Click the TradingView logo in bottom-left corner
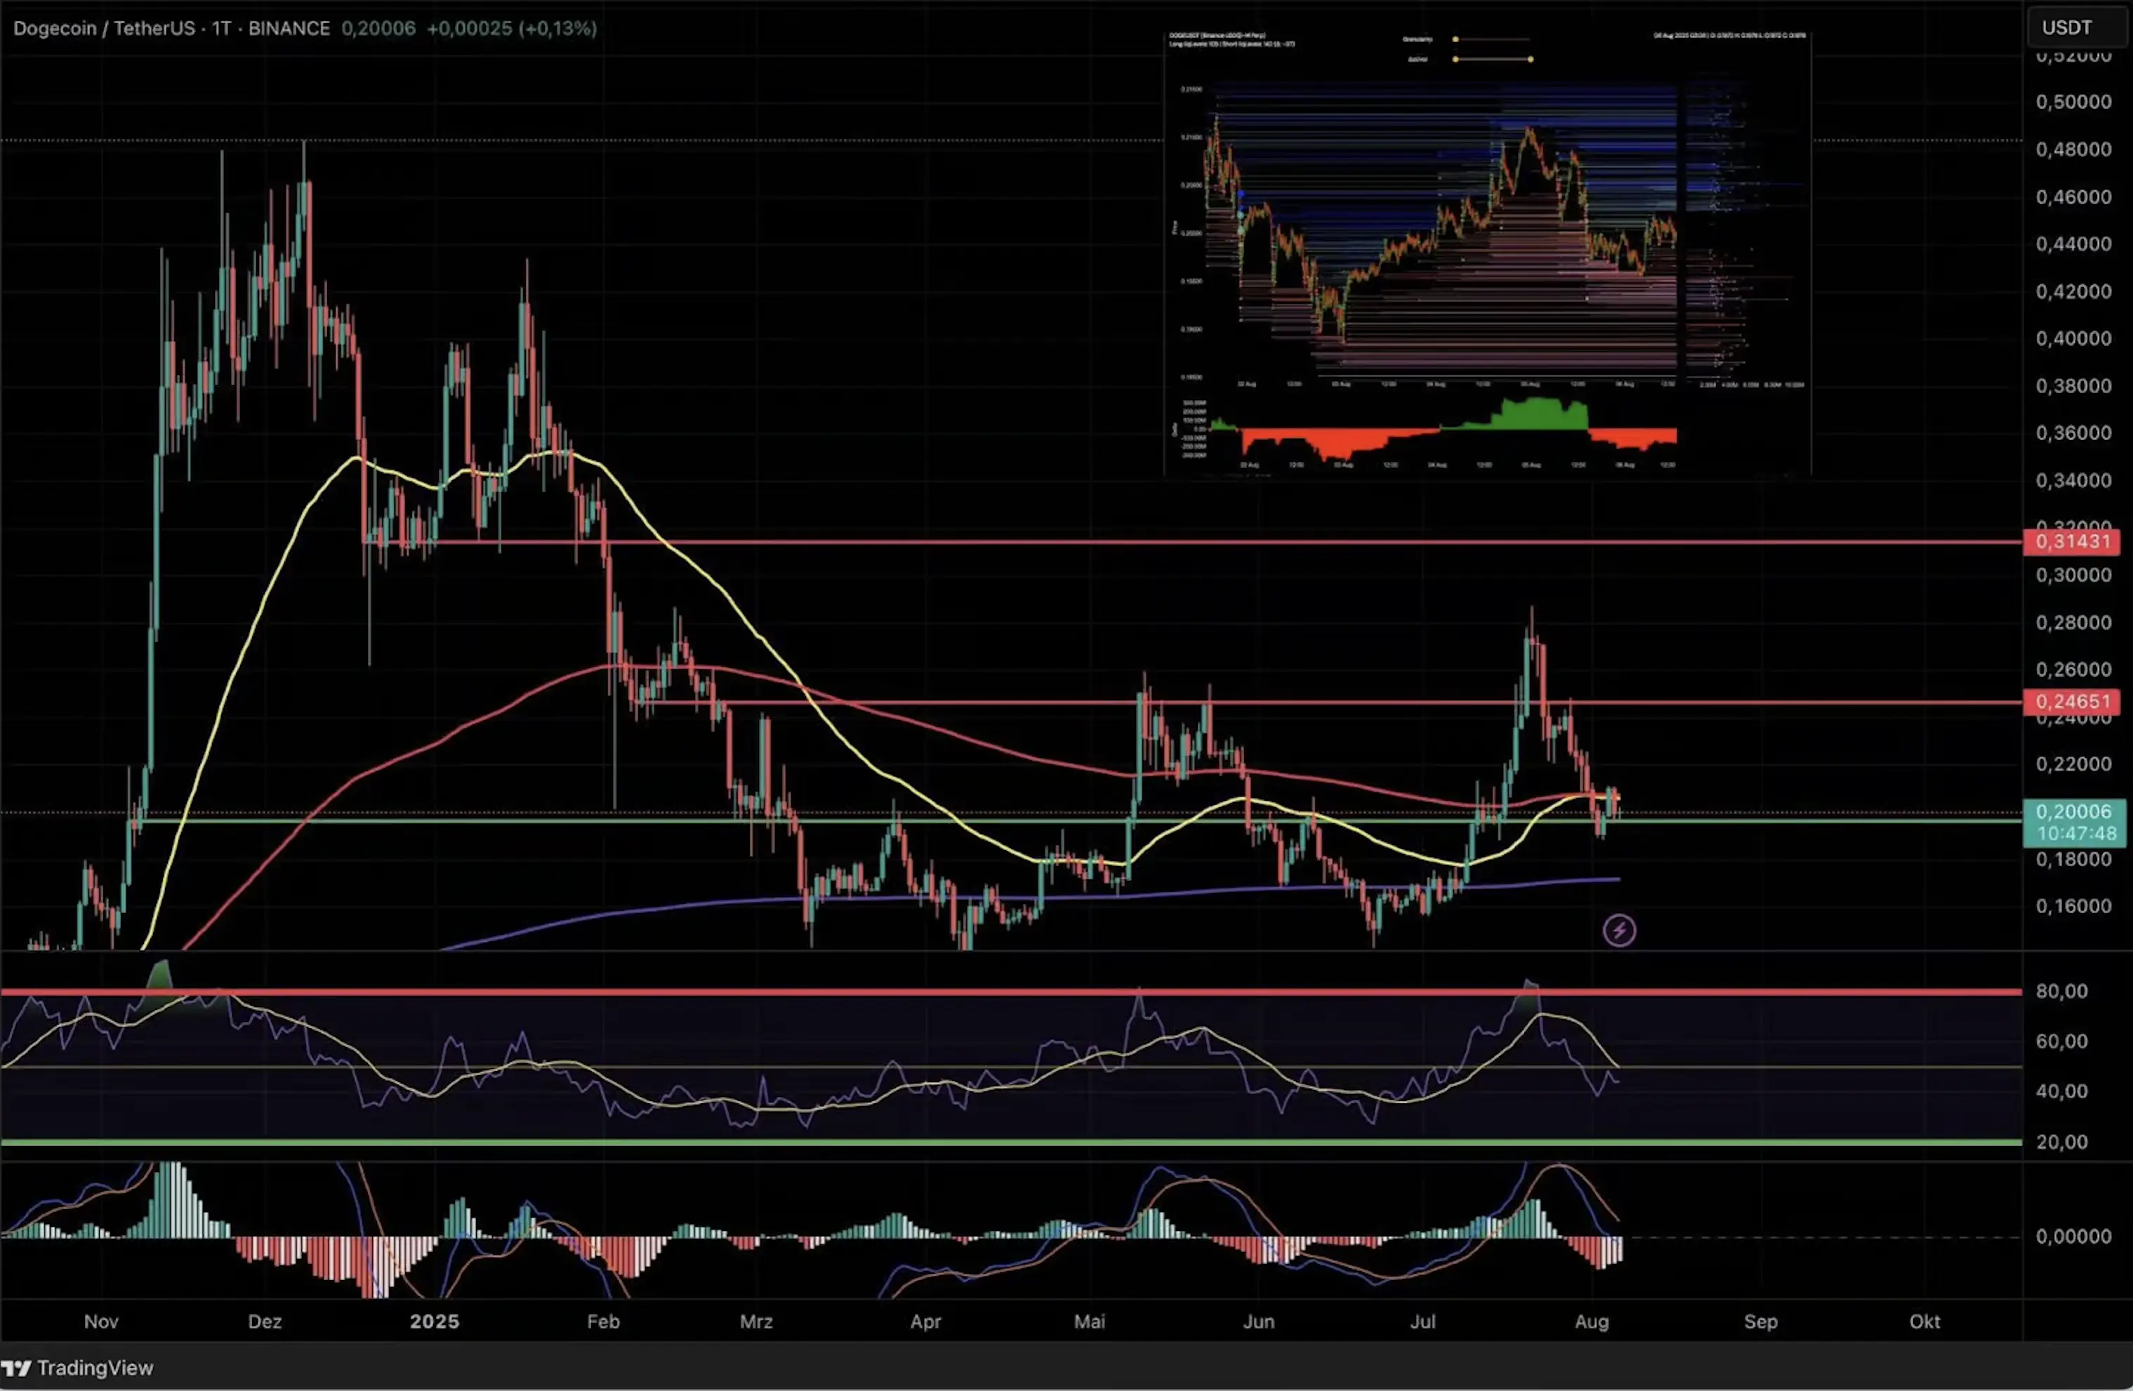This screenshot has height=1391, width=2133. [x=79, y=1368]
